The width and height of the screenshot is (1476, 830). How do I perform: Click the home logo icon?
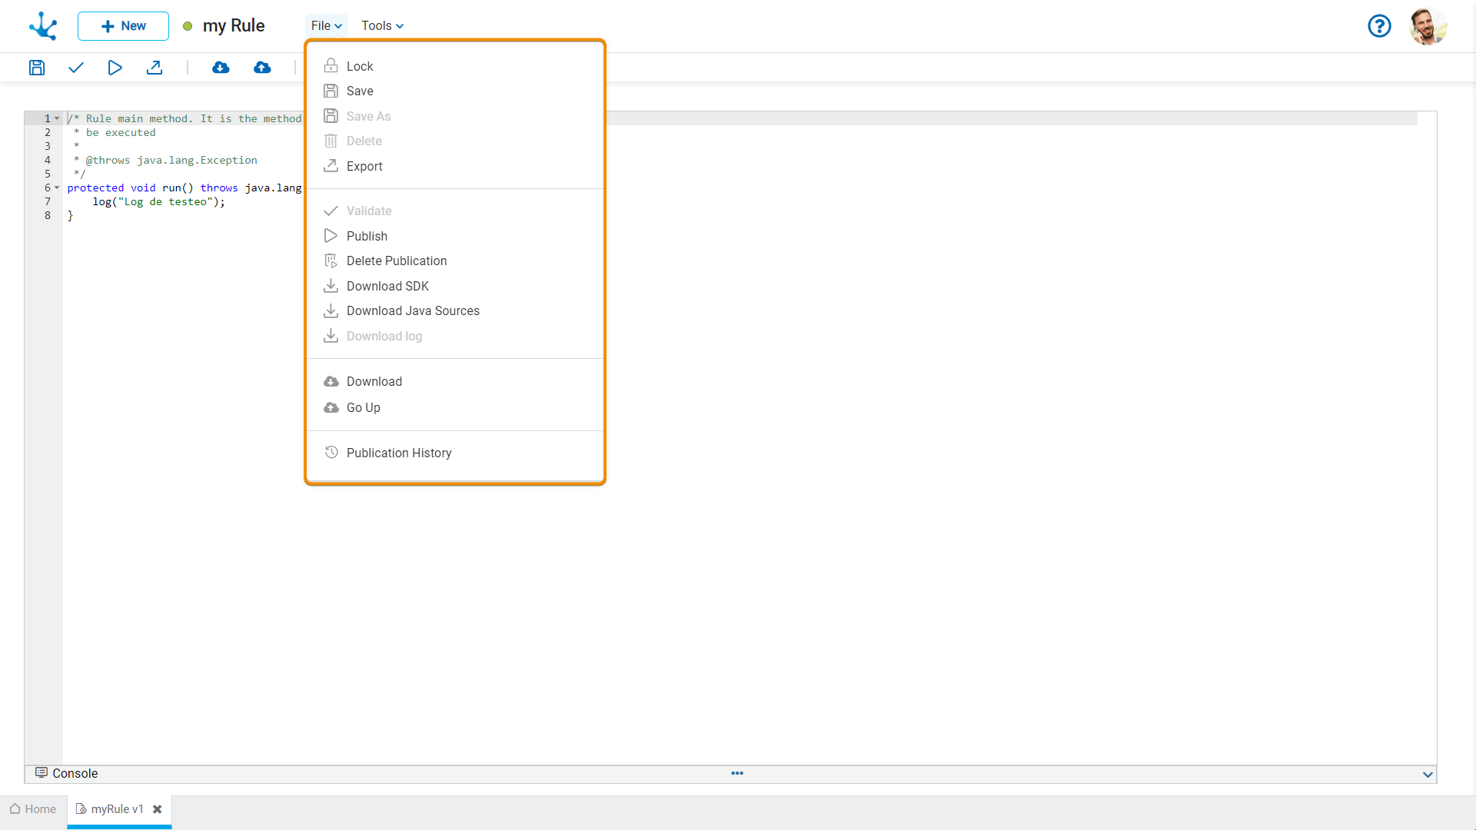(x=43, y=26)
